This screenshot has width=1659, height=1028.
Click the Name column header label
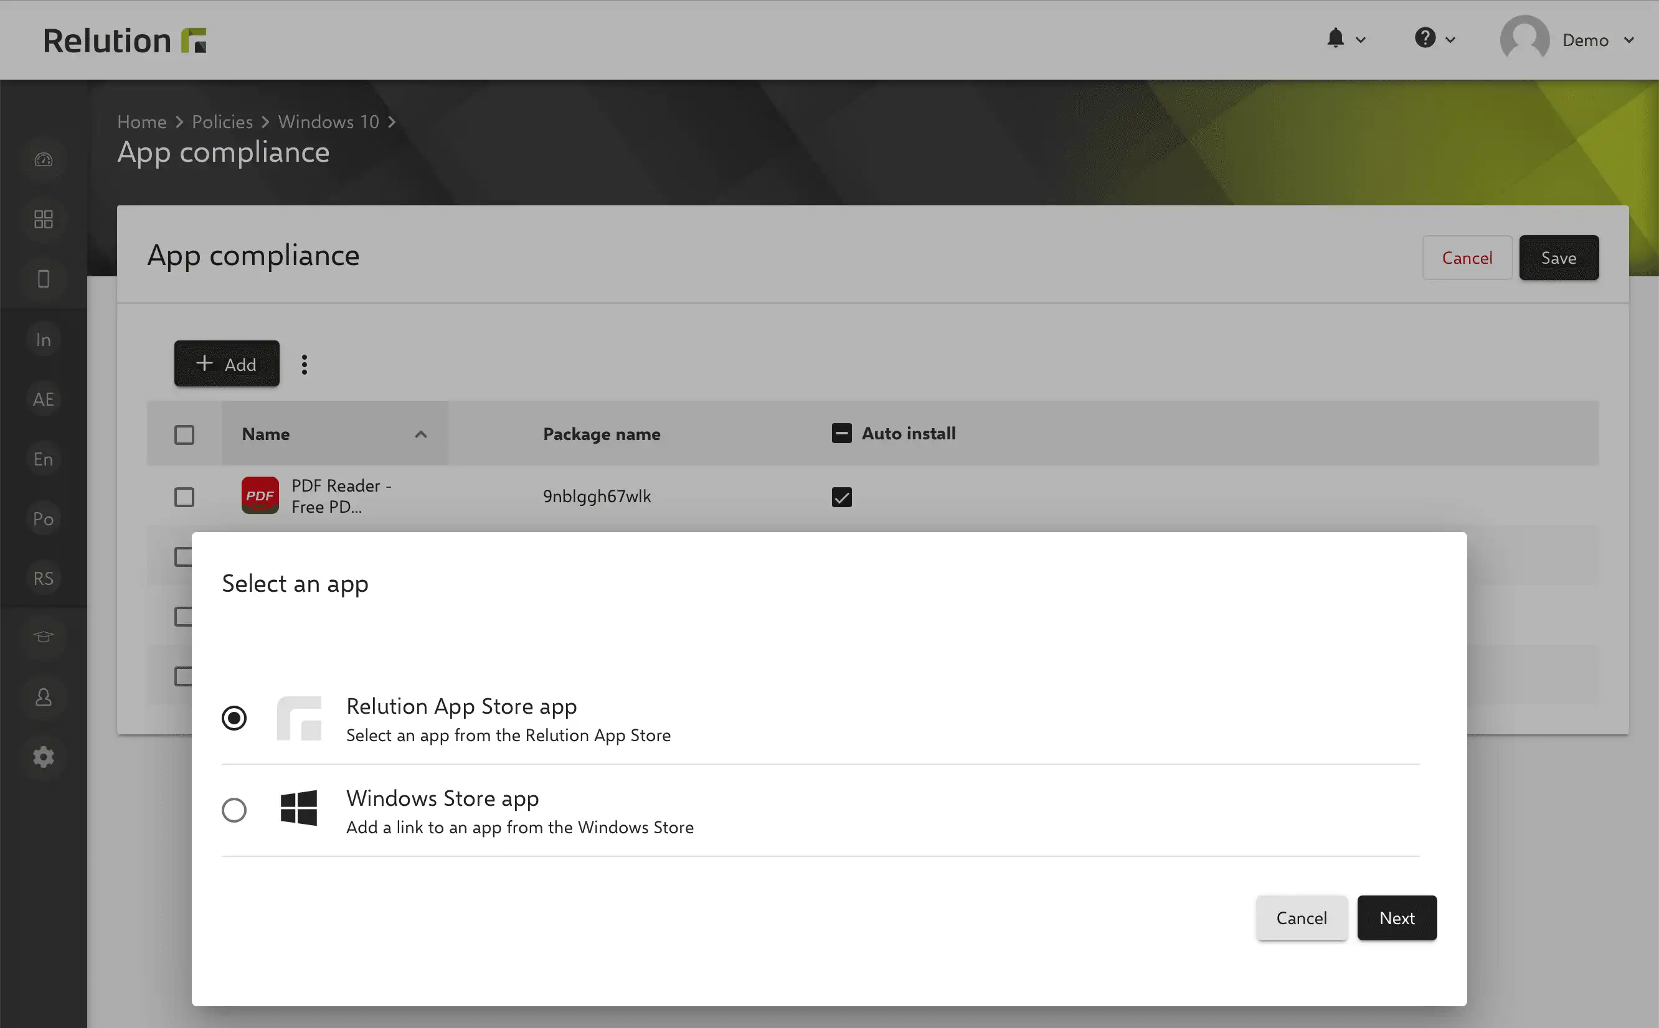(266, 434)
